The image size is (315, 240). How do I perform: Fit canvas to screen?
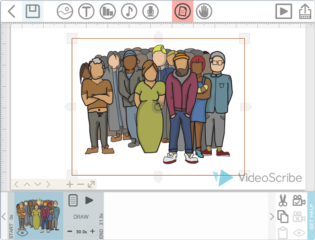pyautogui.click(x=91, y=184)
